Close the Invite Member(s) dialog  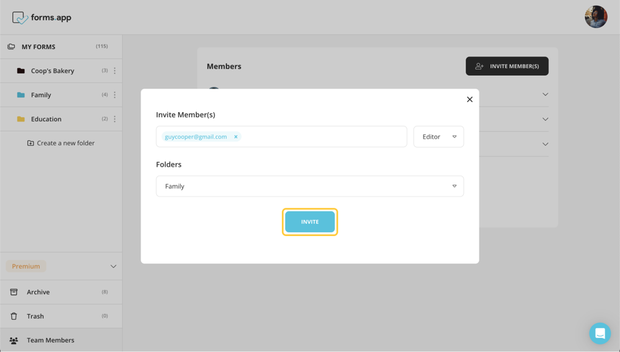click(x=469, y=99)
